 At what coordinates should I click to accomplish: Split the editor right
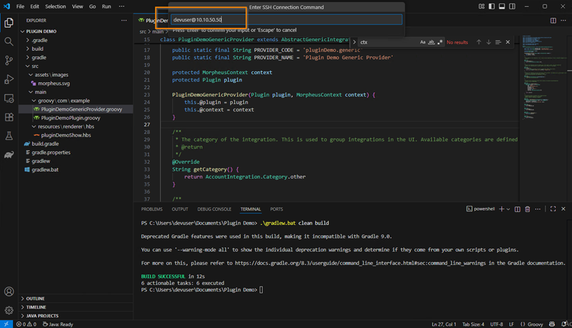coord(553,20)
